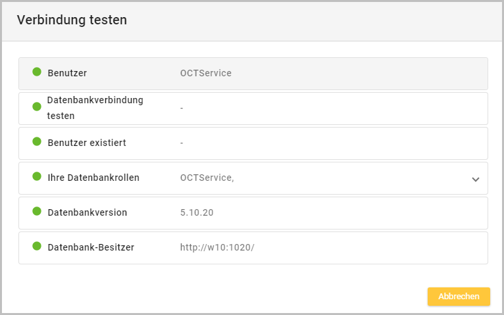Click the green status indicator for Datenbankverbindung testen
Image resolution: width=504 pixels, height=315 pixels.
pos(37,107)
